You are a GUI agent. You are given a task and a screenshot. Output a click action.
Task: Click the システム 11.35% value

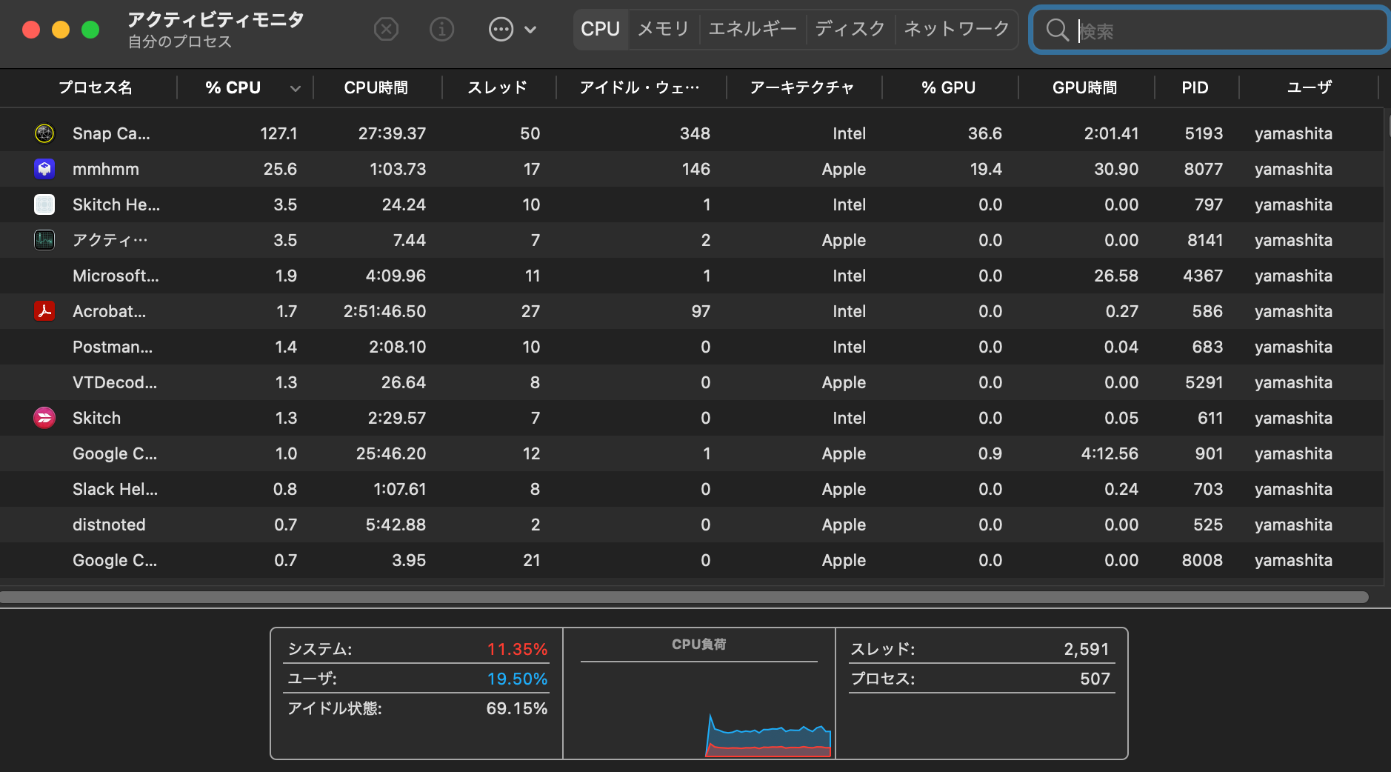pyautogui.click(x=517, y=649)
